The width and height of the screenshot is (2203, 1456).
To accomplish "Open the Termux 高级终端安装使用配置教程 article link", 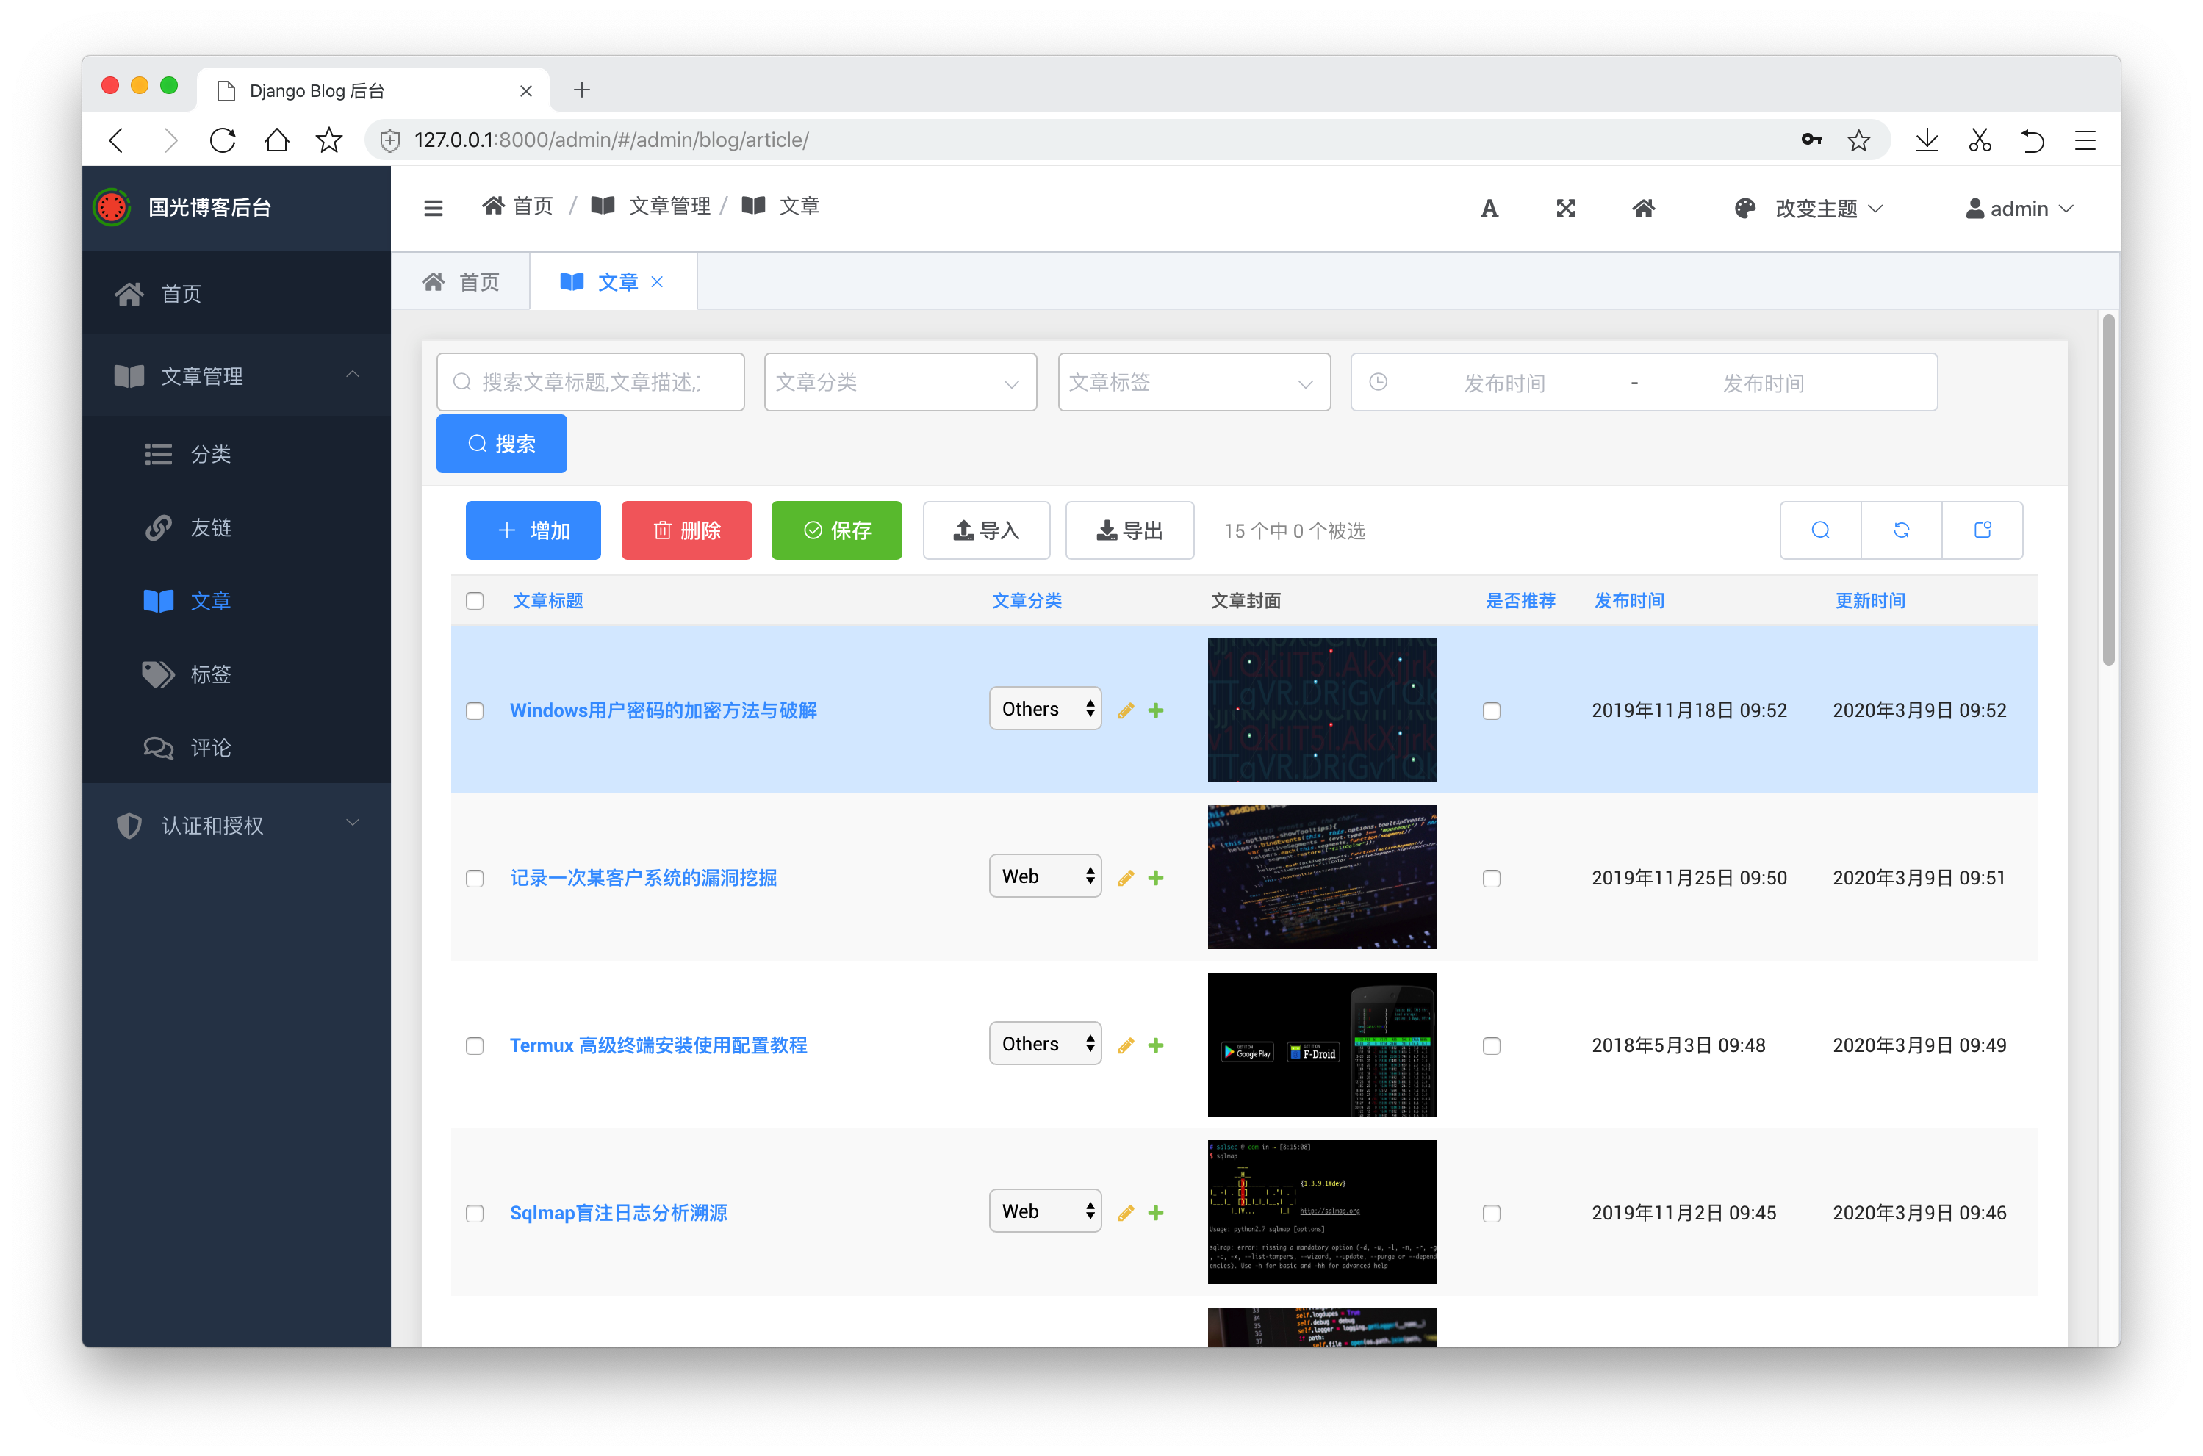I will [x=658, y=1045].
